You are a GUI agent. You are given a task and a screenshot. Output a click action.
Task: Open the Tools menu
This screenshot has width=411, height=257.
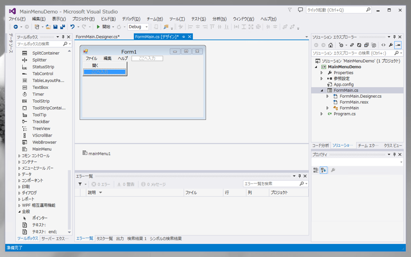click(x=177, y=19)
